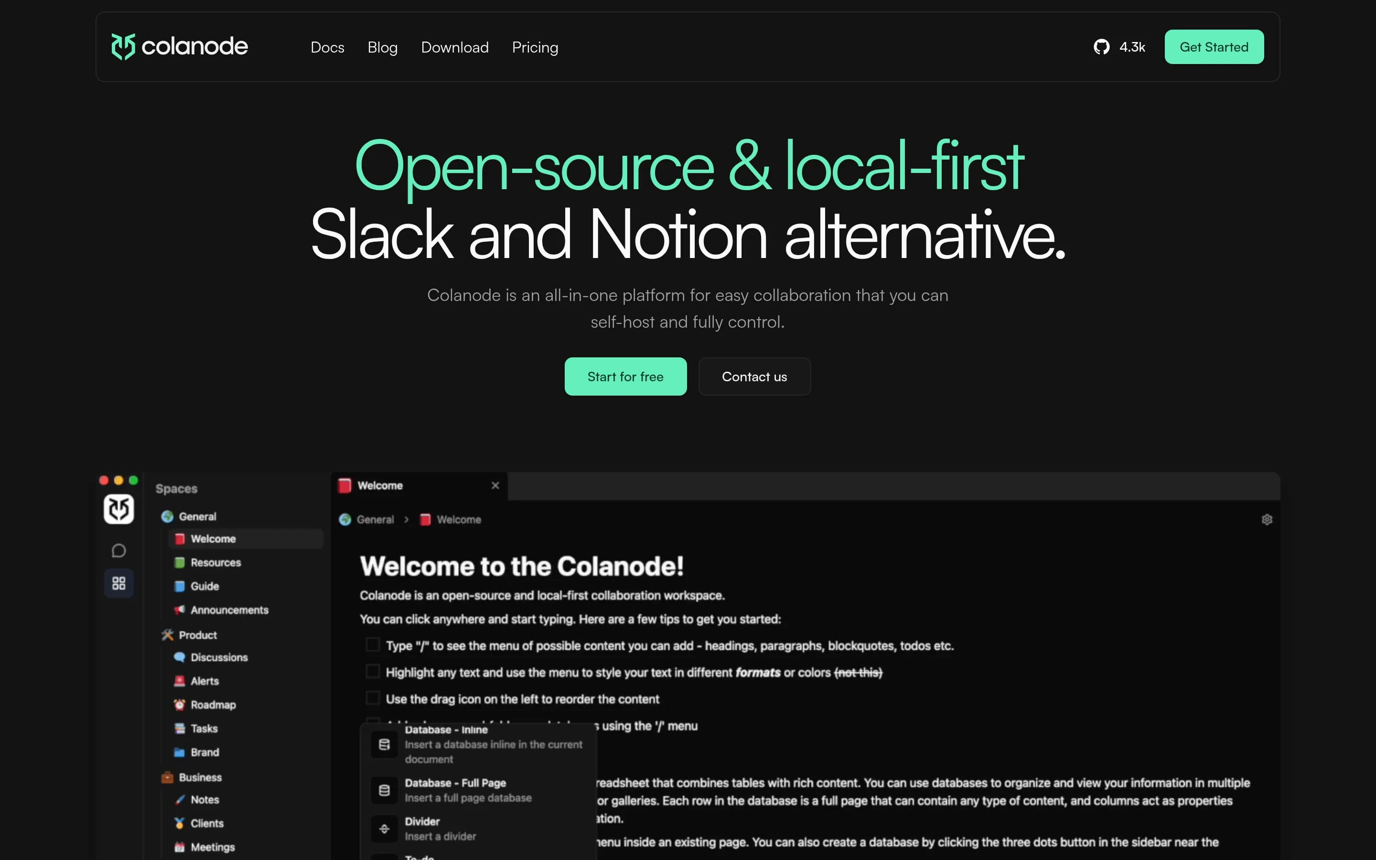This screenshot has width=1376, height=860.
Task: Click the Start for free button
Action: click(x=625, y=376)
